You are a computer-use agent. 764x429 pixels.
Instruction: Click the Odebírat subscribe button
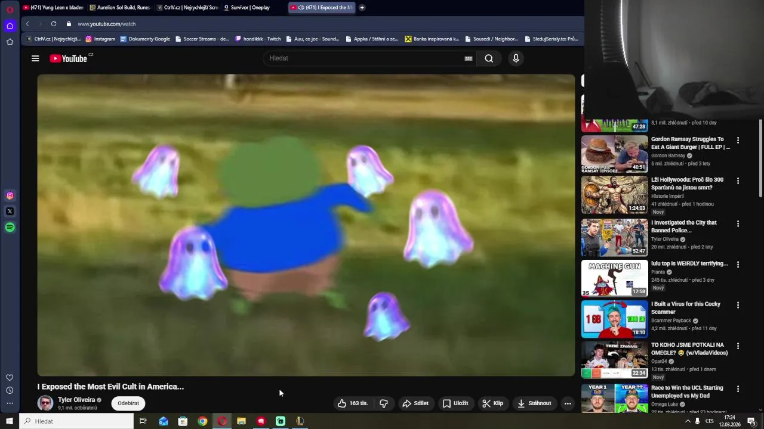click(128, 403)
